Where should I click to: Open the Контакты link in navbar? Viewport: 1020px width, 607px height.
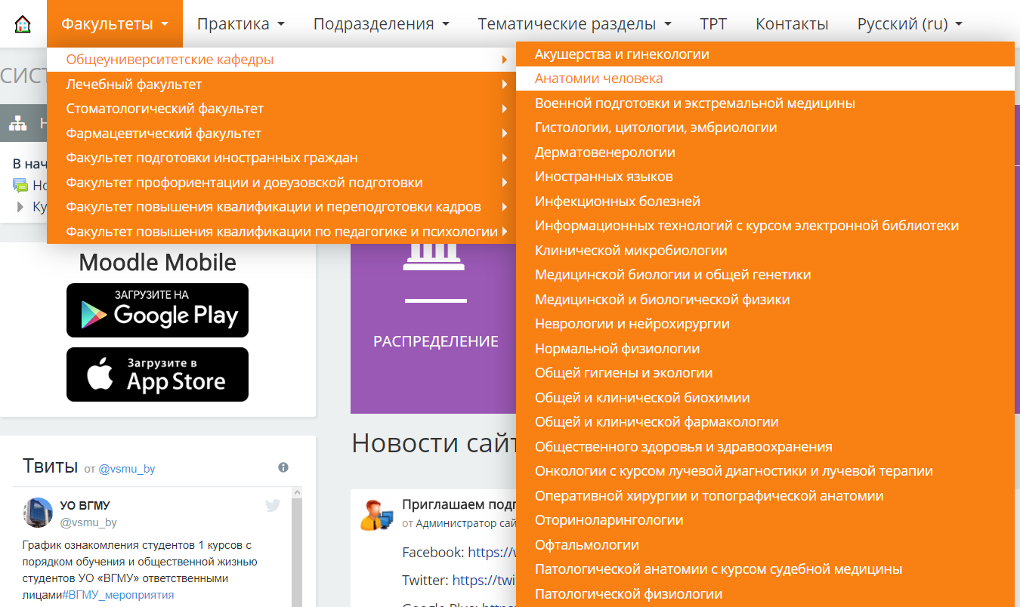792,24
